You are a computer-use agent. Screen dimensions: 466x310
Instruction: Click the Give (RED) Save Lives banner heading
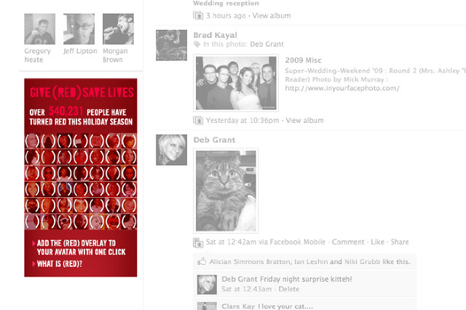pyautogui.click(x=82, y=92)
